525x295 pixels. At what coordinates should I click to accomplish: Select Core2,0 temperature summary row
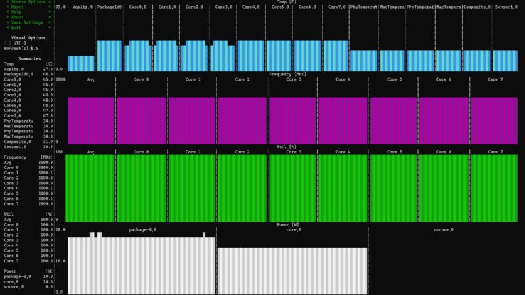point(28,90)
